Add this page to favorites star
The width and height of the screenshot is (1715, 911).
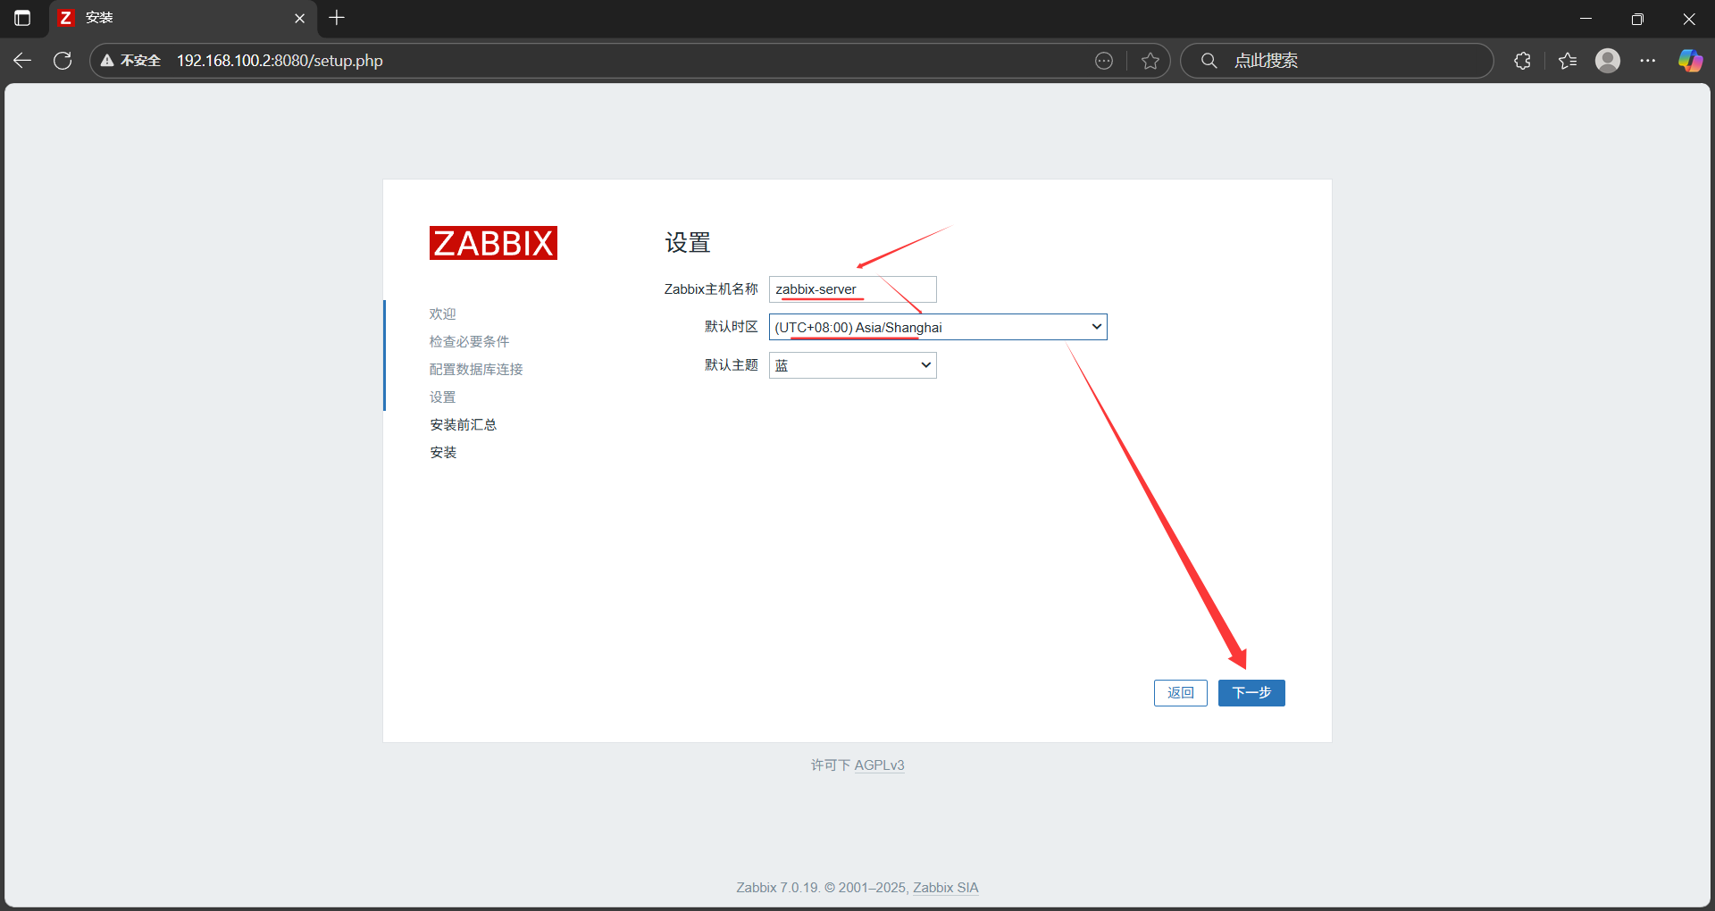[x=1150, y=61]
